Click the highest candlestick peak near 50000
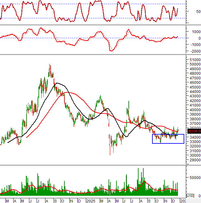Screen dimensions: 201x203 point(50,65)
